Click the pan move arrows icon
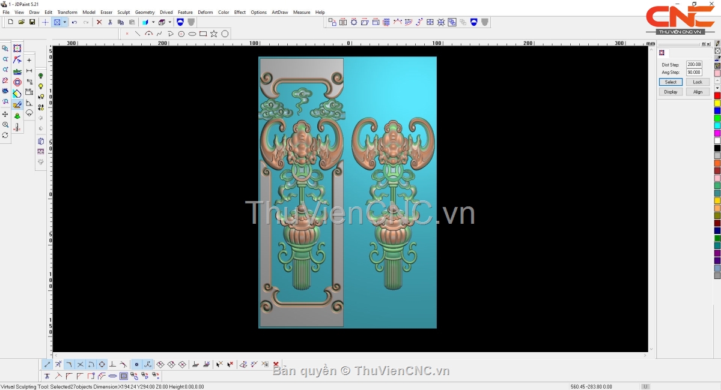 click(5, 114)
